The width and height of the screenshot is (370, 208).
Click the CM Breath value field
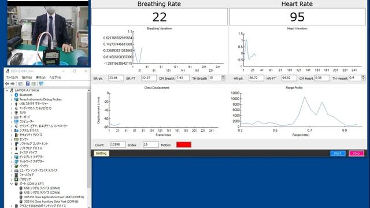coord(183,78)
